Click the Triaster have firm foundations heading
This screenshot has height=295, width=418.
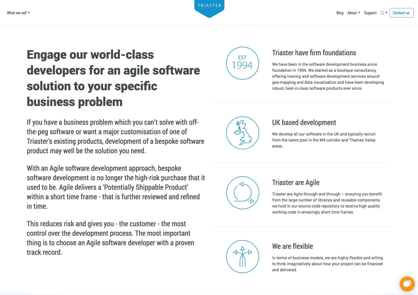pyautogui.click(x=314, y=53)
